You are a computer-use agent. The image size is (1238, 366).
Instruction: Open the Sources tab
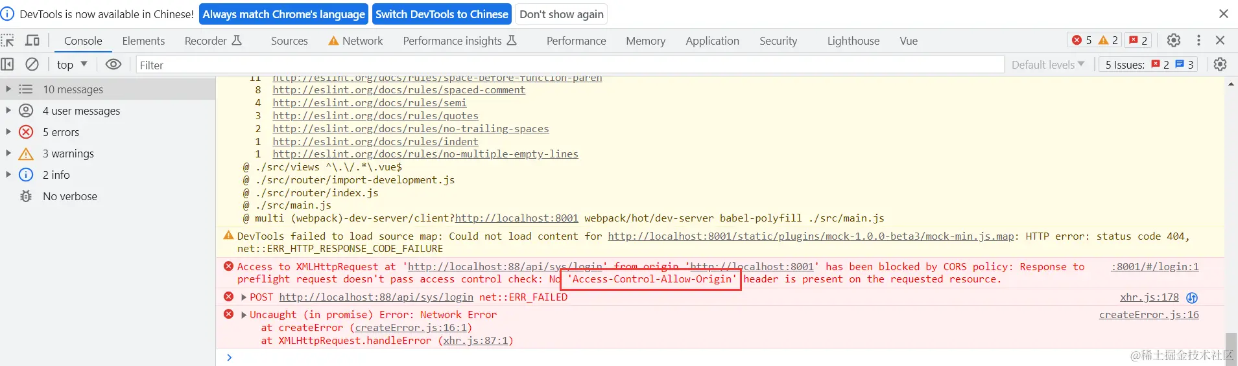[289, 41]
